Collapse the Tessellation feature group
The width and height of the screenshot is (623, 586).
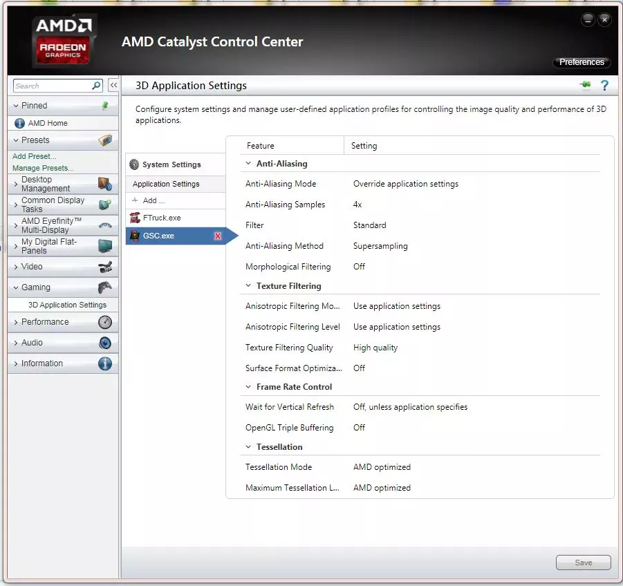click(248, 446)
